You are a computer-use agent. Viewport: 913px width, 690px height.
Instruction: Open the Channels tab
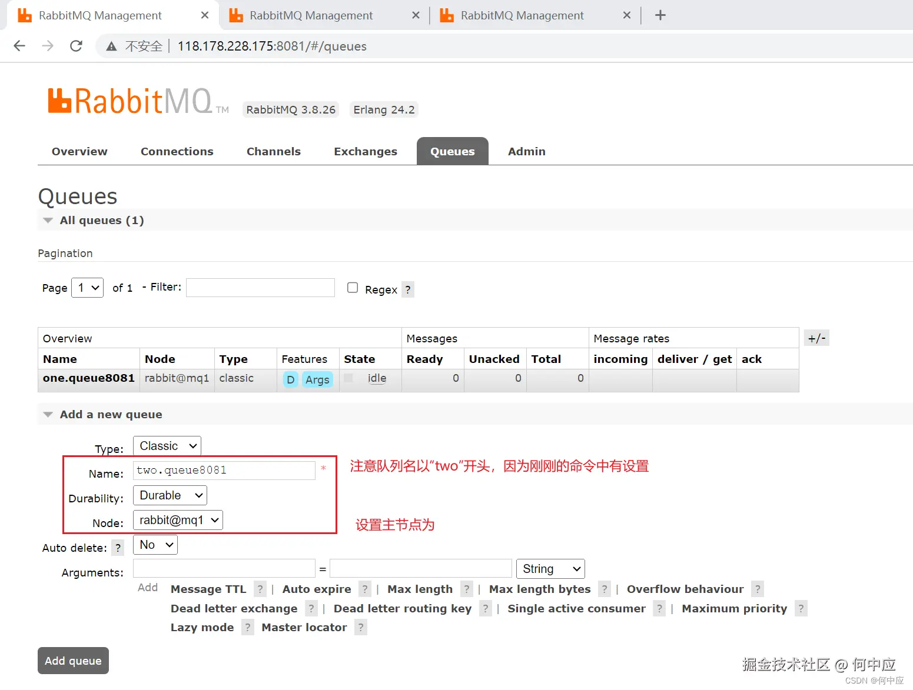(x=274, y=151)
